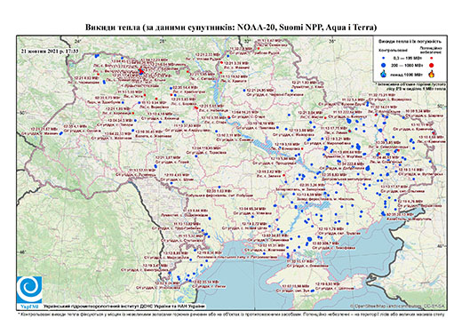462x327 pixels.
Task: Click the red fire marker cluster in northwest
Action: 140,71
